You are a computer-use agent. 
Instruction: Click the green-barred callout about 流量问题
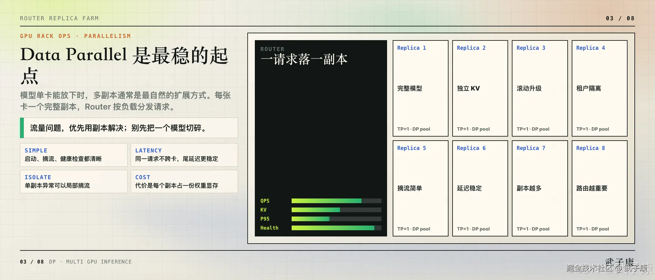(129, 128)
